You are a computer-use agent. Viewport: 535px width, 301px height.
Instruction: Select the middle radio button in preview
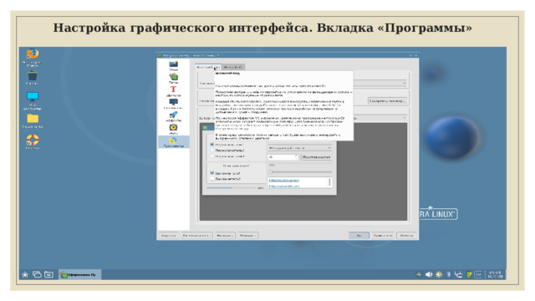tap(211, 150)
